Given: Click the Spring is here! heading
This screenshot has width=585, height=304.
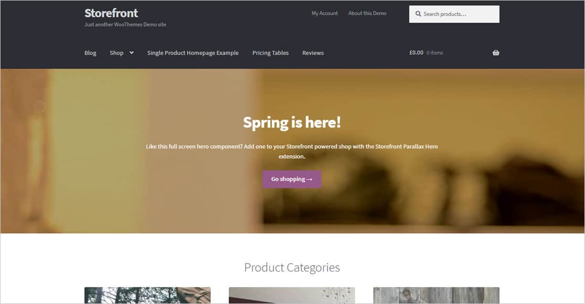Looking at the screenshot, I should [x=292, y=122].
